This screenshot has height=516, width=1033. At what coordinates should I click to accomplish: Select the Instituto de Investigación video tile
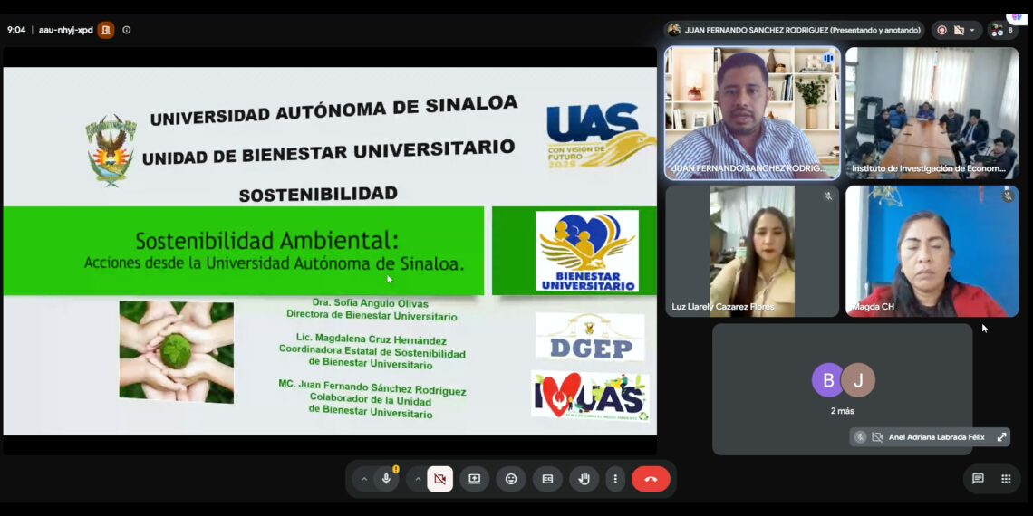[932, 113]
